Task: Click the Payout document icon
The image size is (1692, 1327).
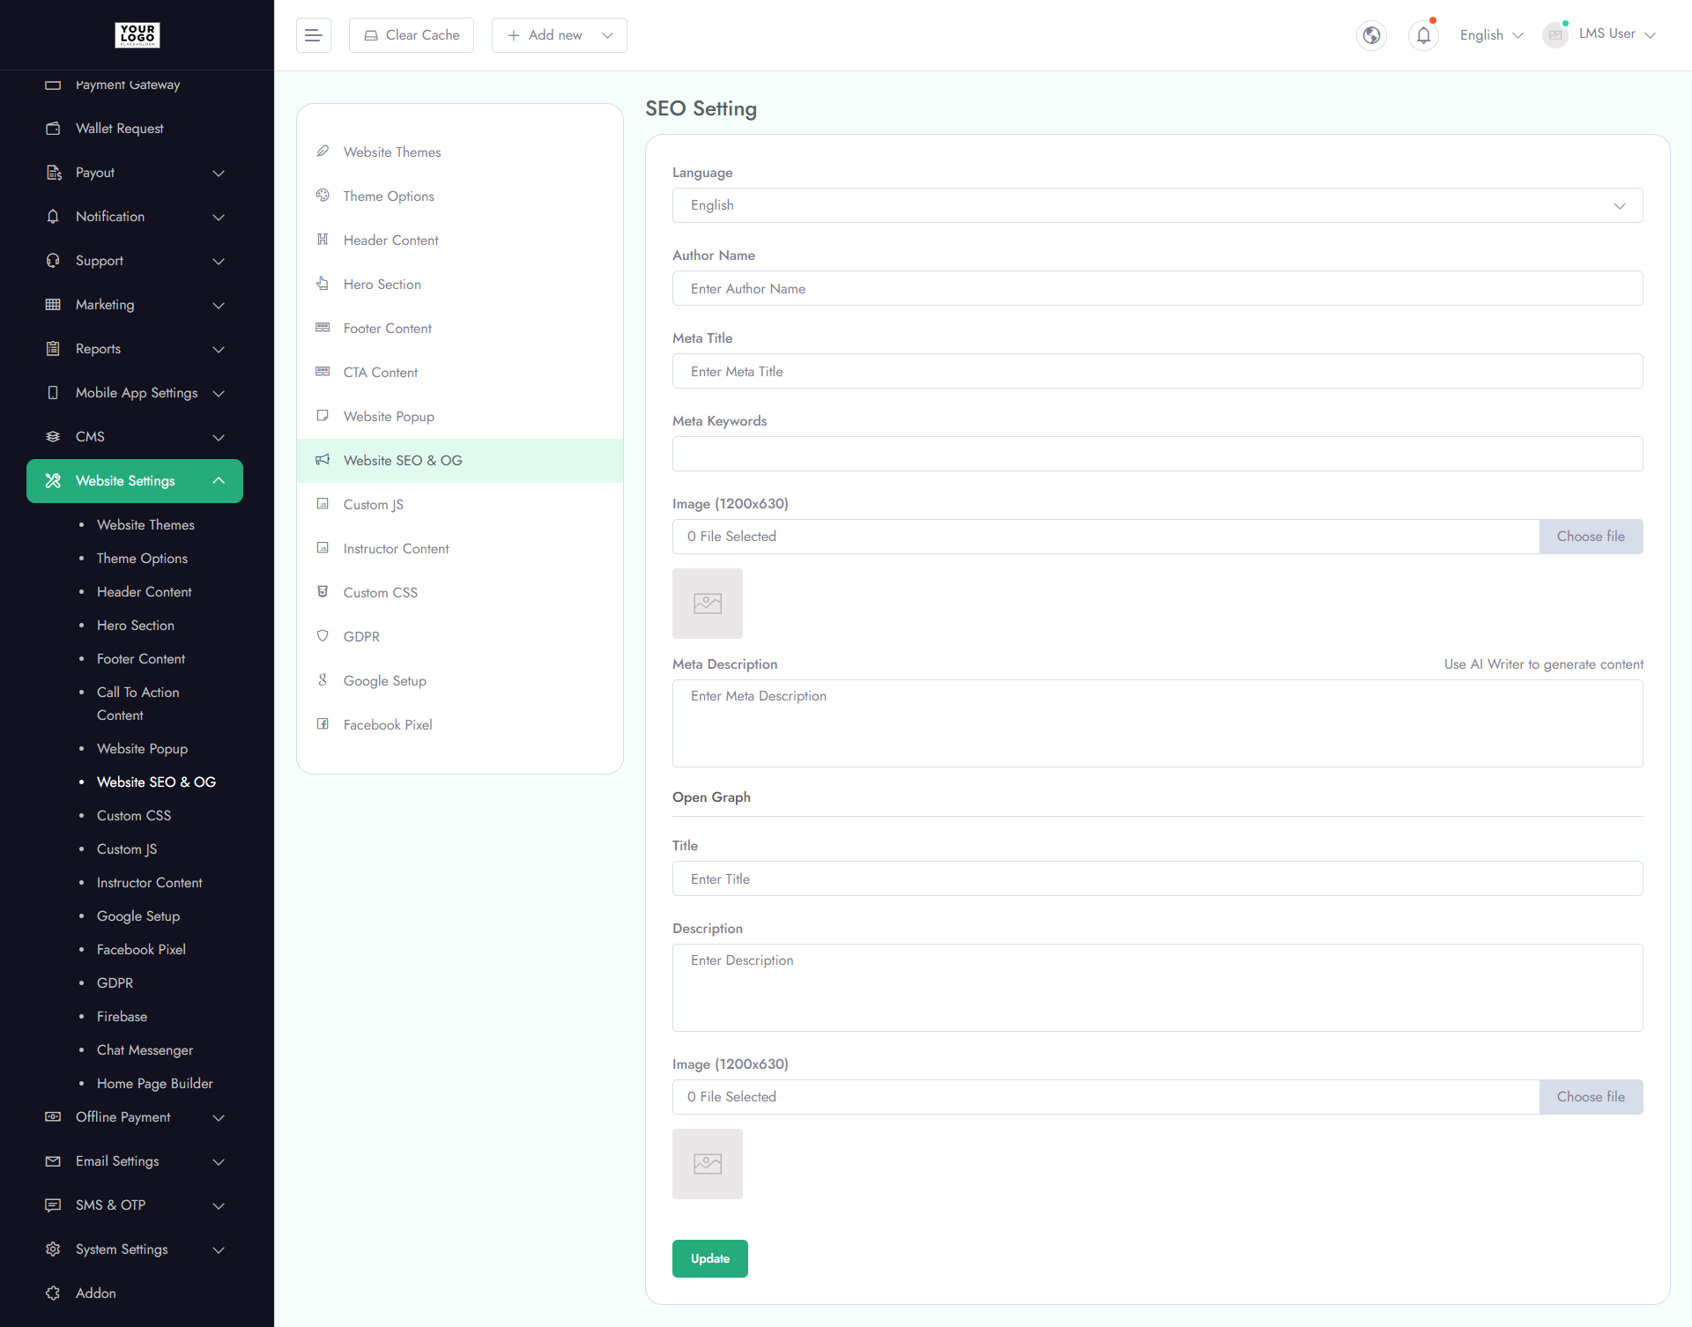Action: pyautogui.click(x=53, y=173)
